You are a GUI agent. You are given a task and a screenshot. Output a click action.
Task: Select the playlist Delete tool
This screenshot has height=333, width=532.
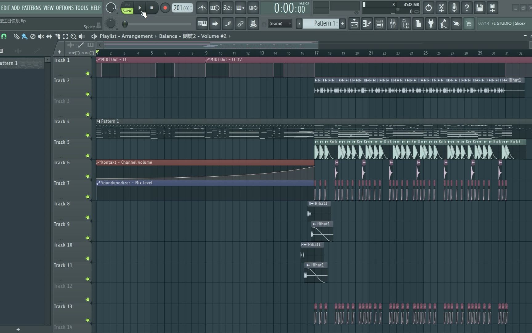tap(33, 36)
